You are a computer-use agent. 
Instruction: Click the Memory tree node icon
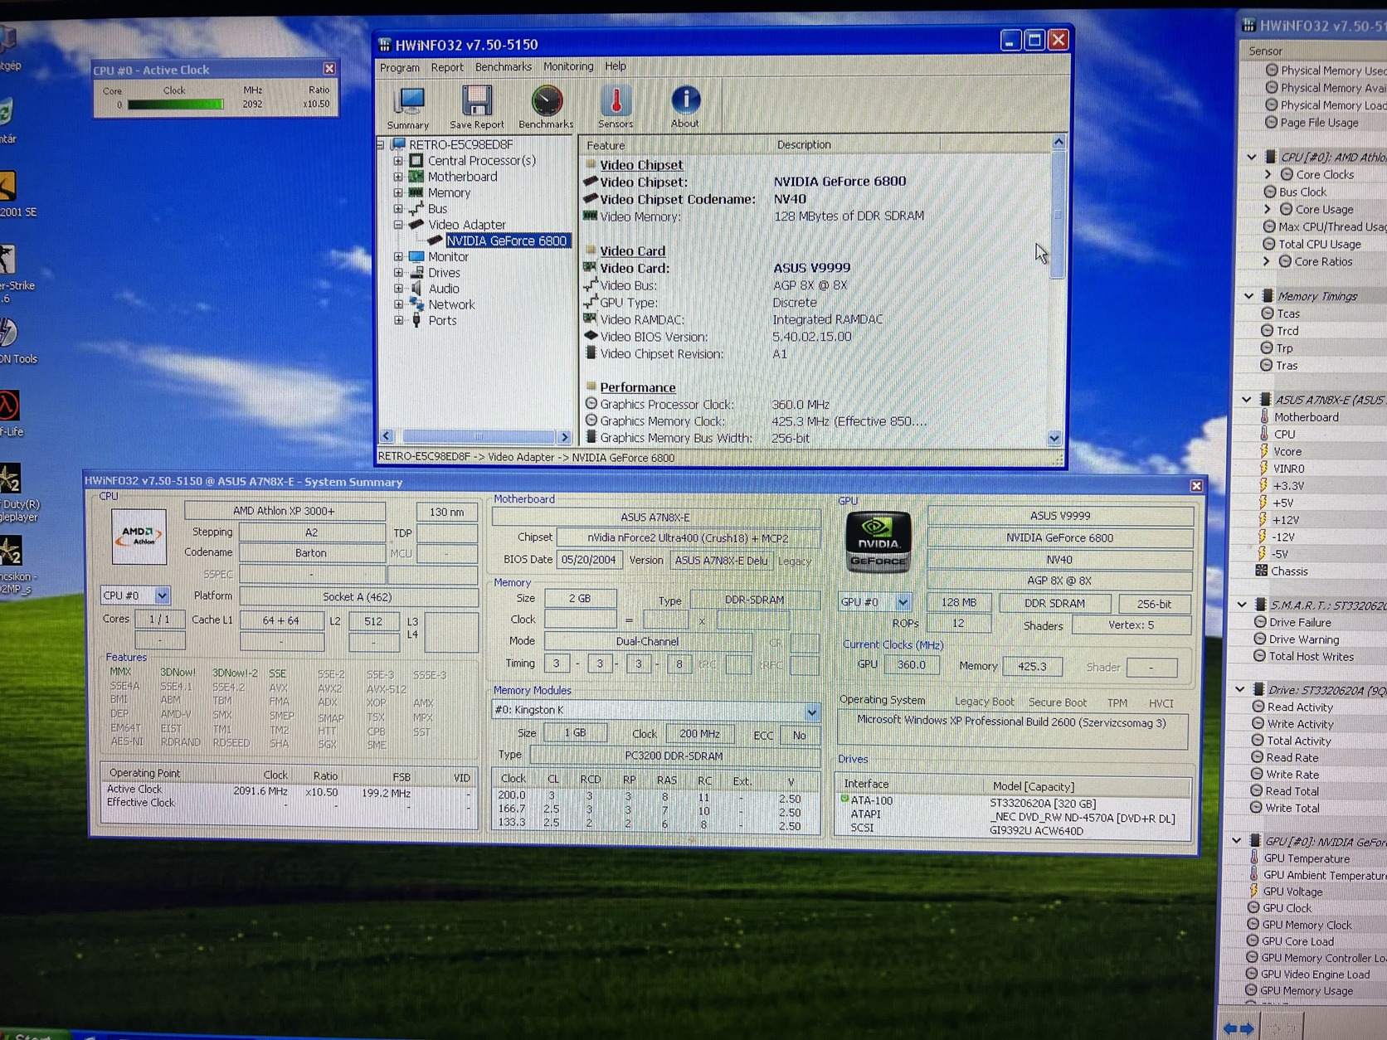[x=416, y=192]
